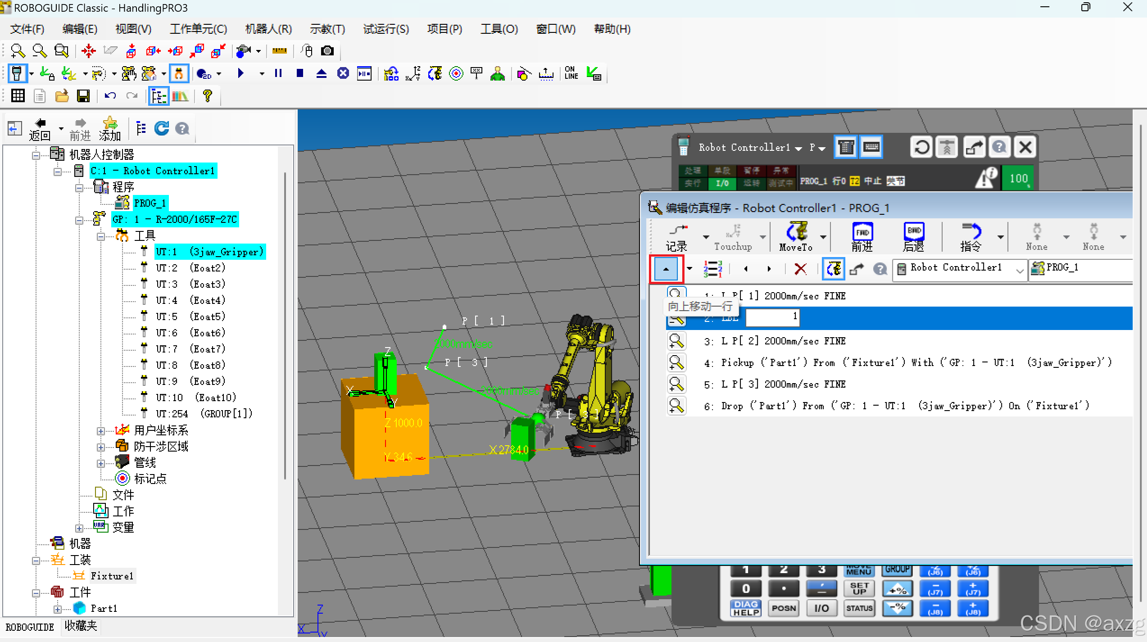Open the 试运行(S) menu
The height and width of the screenshot is (642, 1147).
385,29
